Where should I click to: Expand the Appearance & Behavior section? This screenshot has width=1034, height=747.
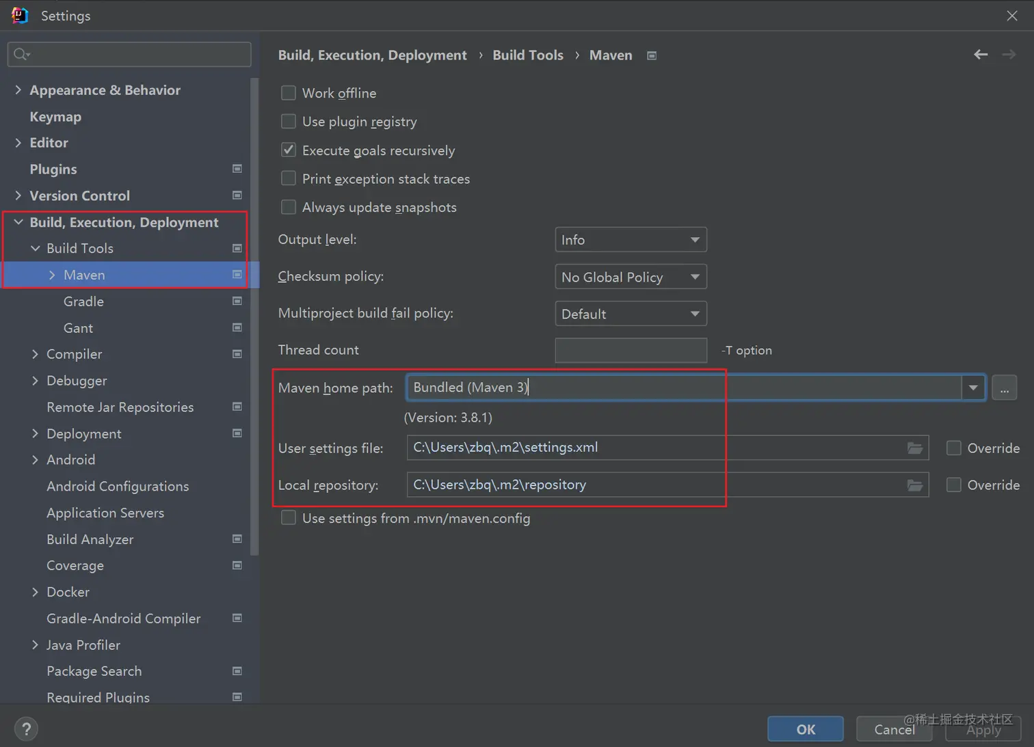tap(18, 90)
